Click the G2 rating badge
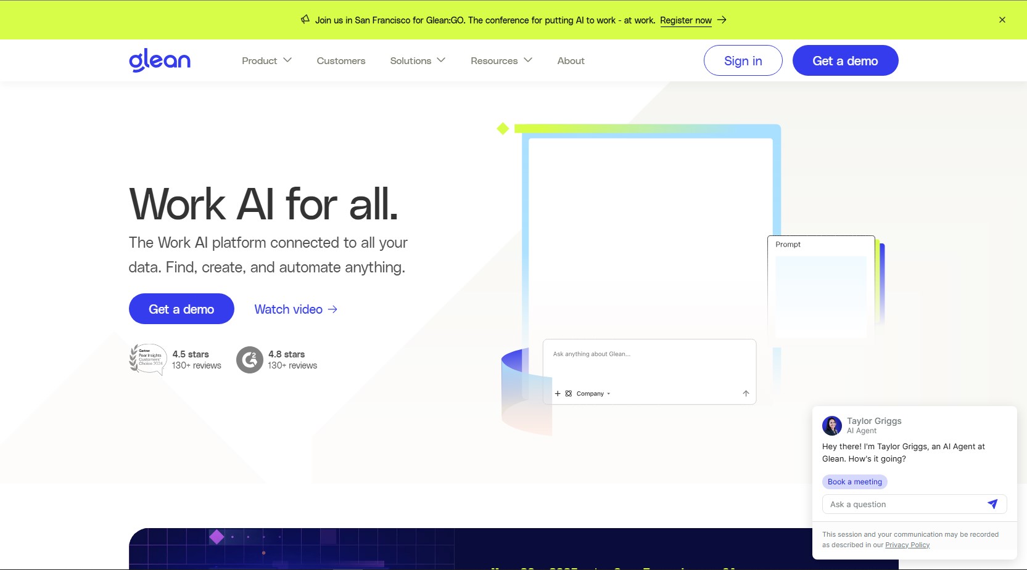Screen dimensions: 1027x570 click(250, 360)
